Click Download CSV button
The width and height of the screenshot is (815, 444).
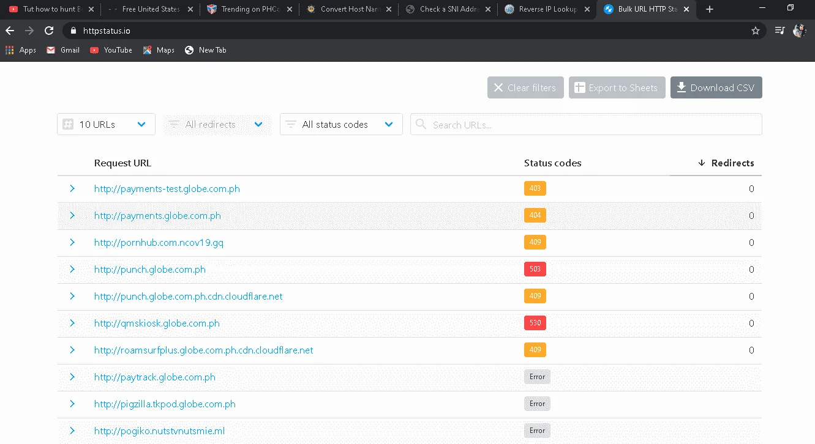pos(716,87)
